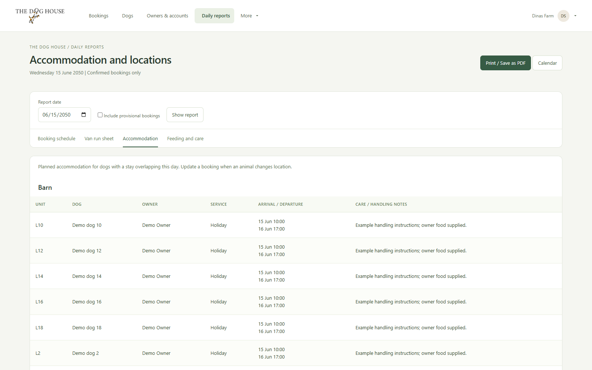The width and height of the screenshot is (592, 370).
Task: Click the Barn section heading
Action: (45, 188)
